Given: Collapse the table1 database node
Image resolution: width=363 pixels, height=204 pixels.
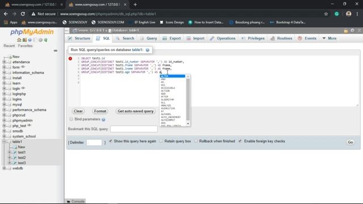Looking at the screenshot, I should pyautogui.click(x=4, y=142).
